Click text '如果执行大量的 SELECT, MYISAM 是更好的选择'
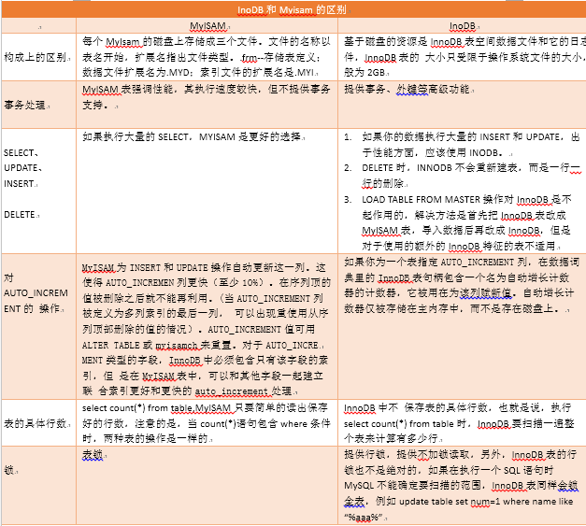 coord(192,136)
